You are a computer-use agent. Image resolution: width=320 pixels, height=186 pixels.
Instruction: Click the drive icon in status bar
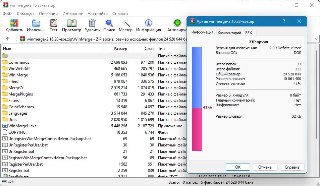(4, 182)
